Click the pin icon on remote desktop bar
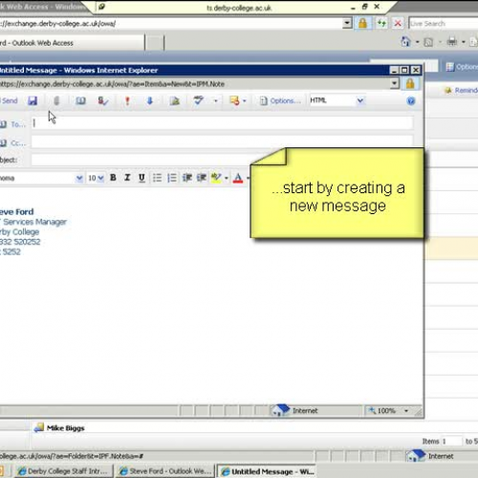The width and height of the screenshot is (478, 478). coord(101,7)
